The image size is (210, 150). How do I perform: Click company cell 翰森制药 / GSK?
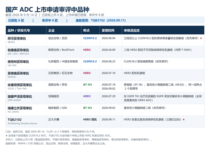[x=58, y=108]
